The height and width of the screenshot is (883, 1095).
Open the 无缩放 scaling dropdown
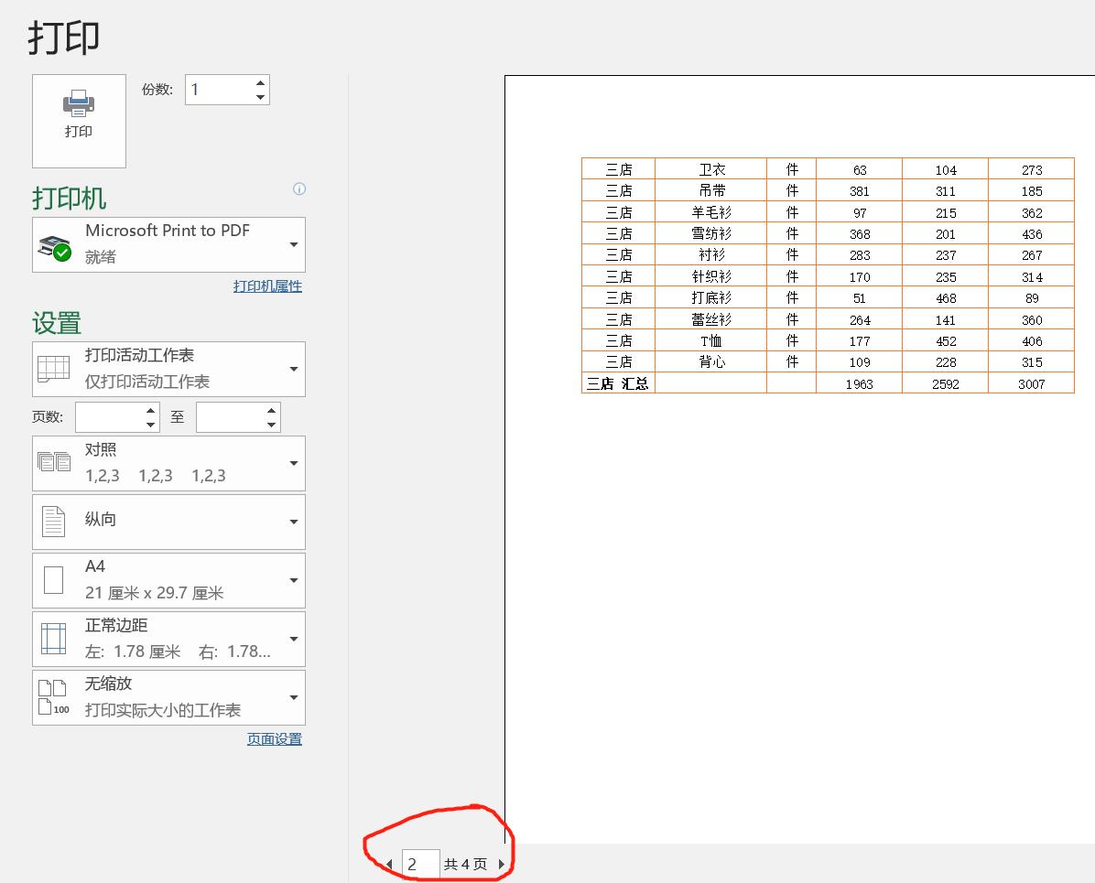(x=169, y=697)
